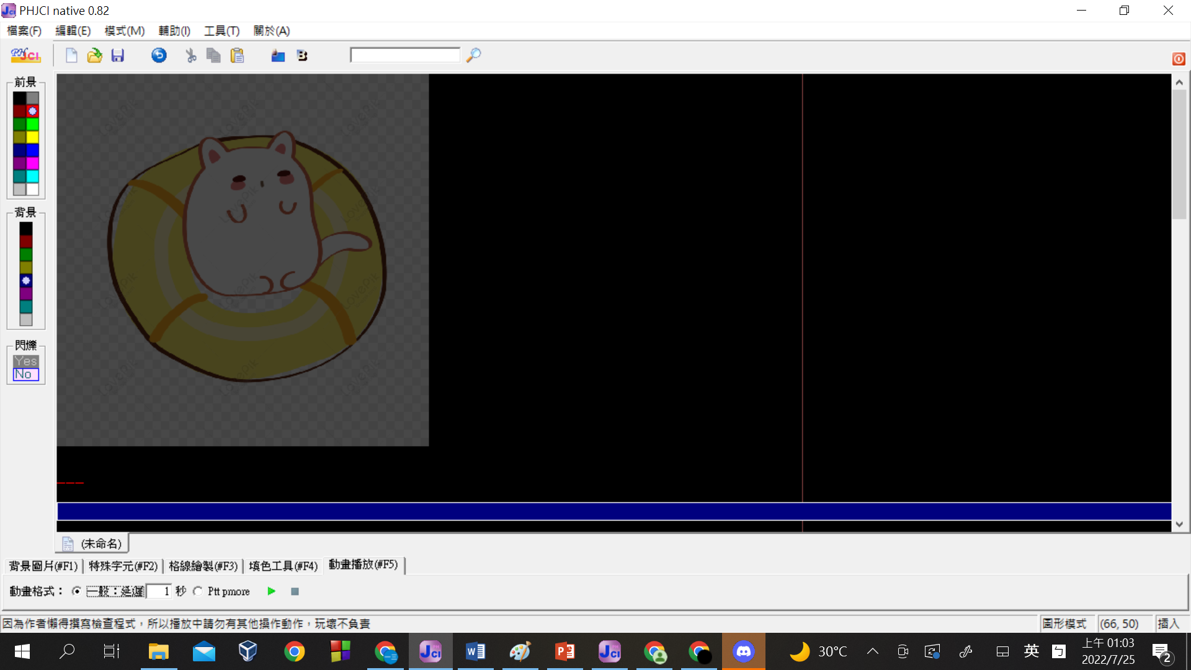Viewport: 1191px width, 670px height.
Task: Click the toolbar search input field
Action: pyautogui.click(x=404, y=55)
